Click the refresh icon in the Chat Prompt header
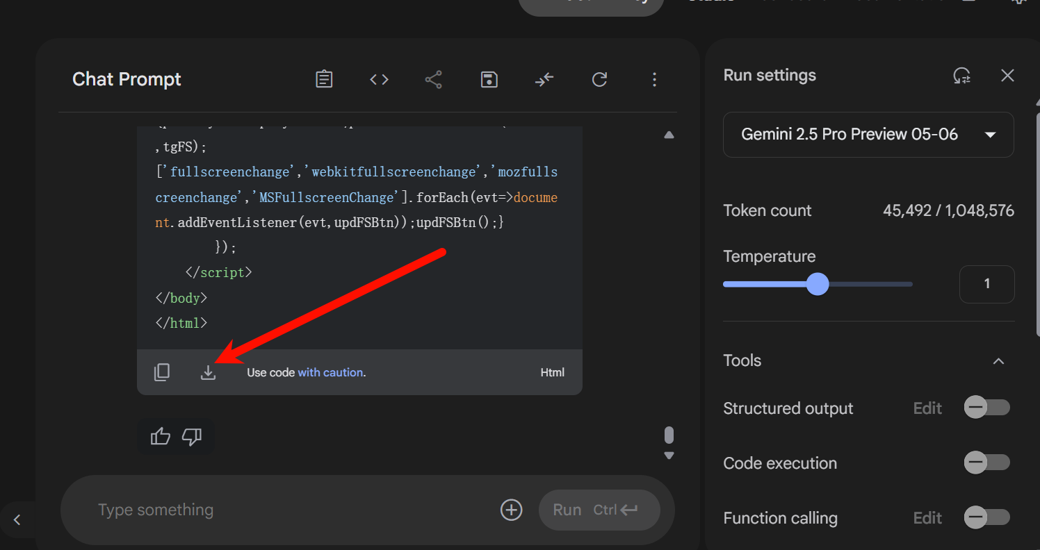Screen dimensions: 1040x550 599,80
